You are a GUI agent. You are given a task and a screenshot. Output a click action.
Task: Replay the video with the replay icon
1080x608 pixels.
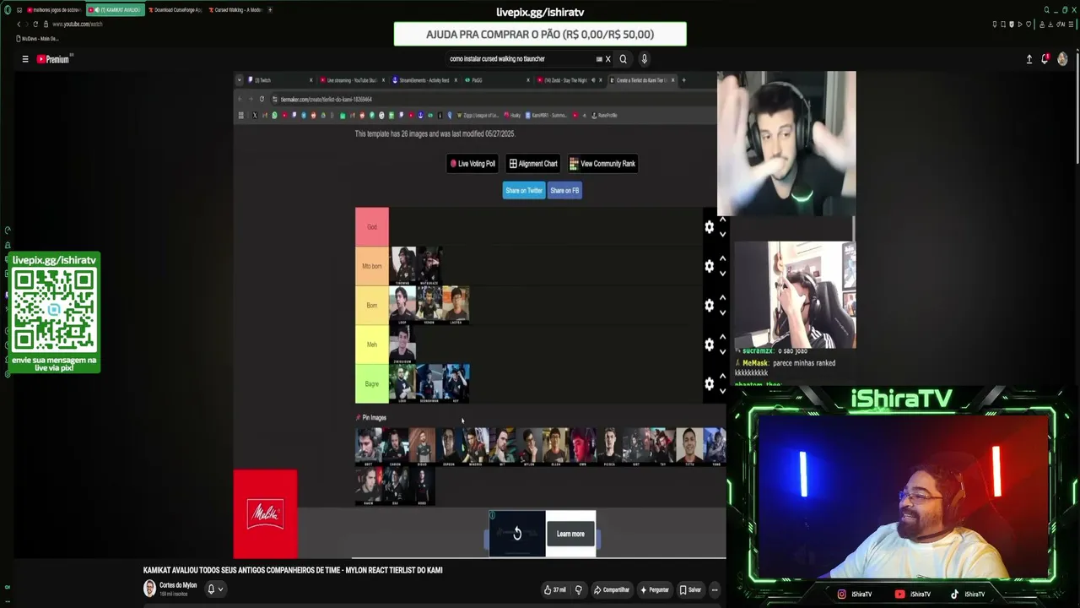tap(517, 534)
